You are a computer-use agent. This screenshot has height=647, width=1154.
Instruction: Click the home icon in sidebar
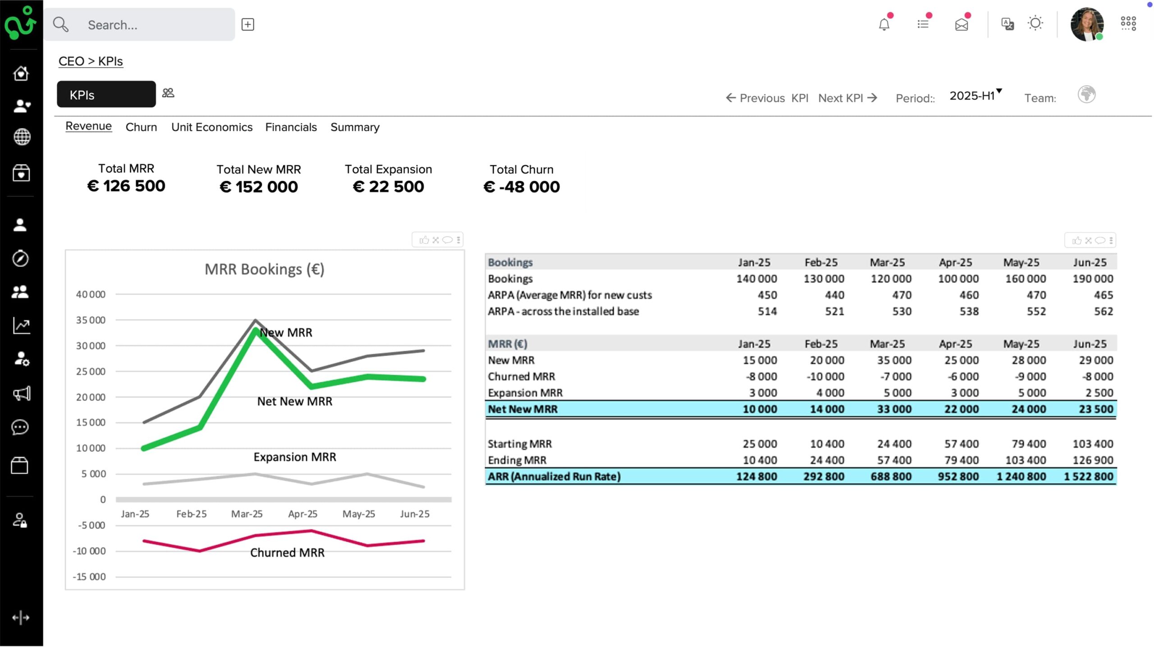[21, 73]
